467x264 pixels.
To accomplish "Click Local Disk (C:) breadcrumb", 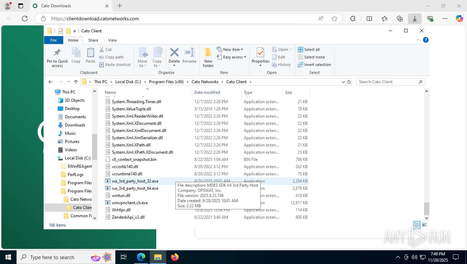I will coord(128,82).
